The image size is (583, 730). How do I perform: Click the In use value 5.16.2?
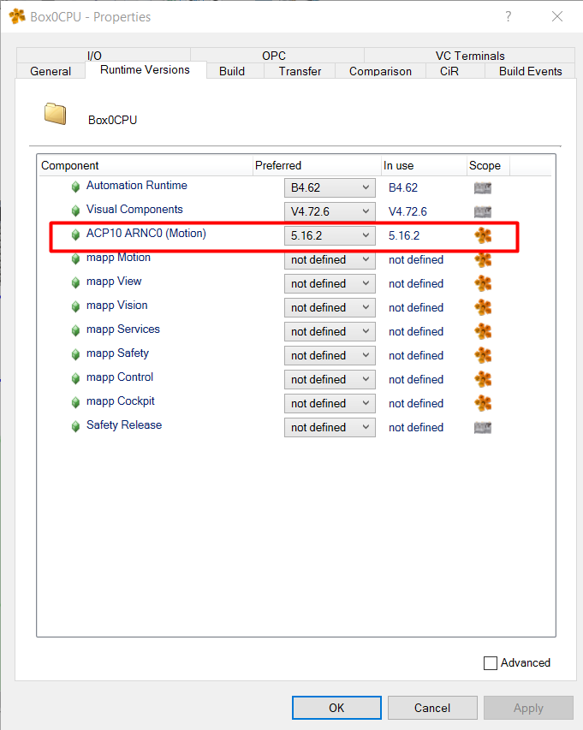[x=404, y=235]
